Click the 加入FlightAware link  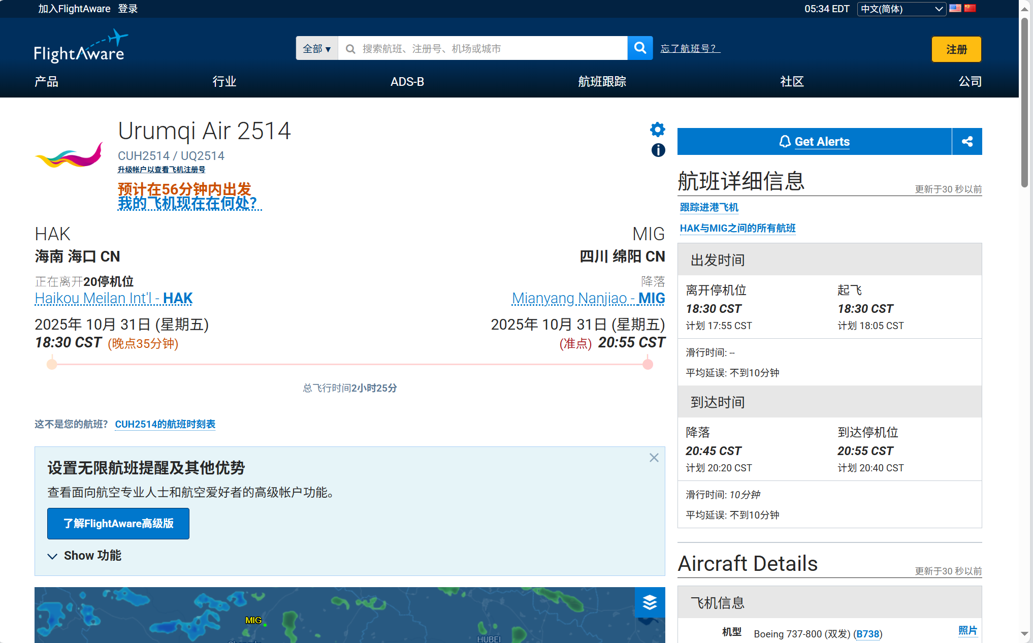[x=74, y=9]
